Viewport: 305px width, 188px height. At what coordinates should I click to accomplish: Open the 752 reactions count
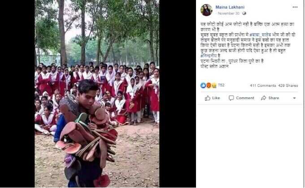pos(221,85)
